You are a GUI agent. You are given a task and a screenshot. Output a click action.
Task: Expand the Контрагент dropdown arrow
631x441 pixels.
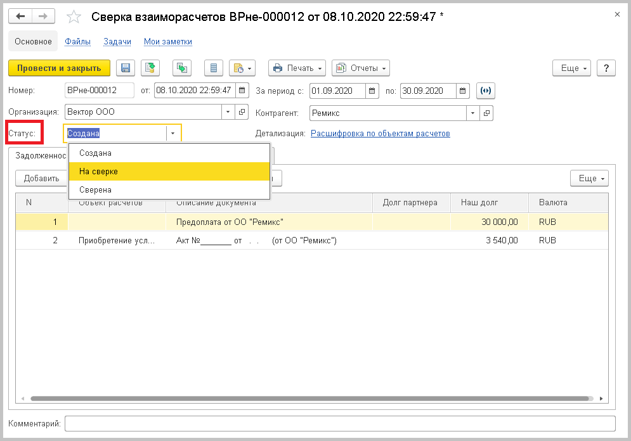tap(472, 113)
